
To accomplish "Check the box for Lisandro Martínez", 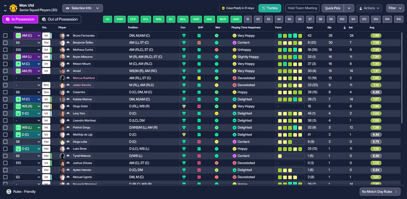I will (5, 121).
